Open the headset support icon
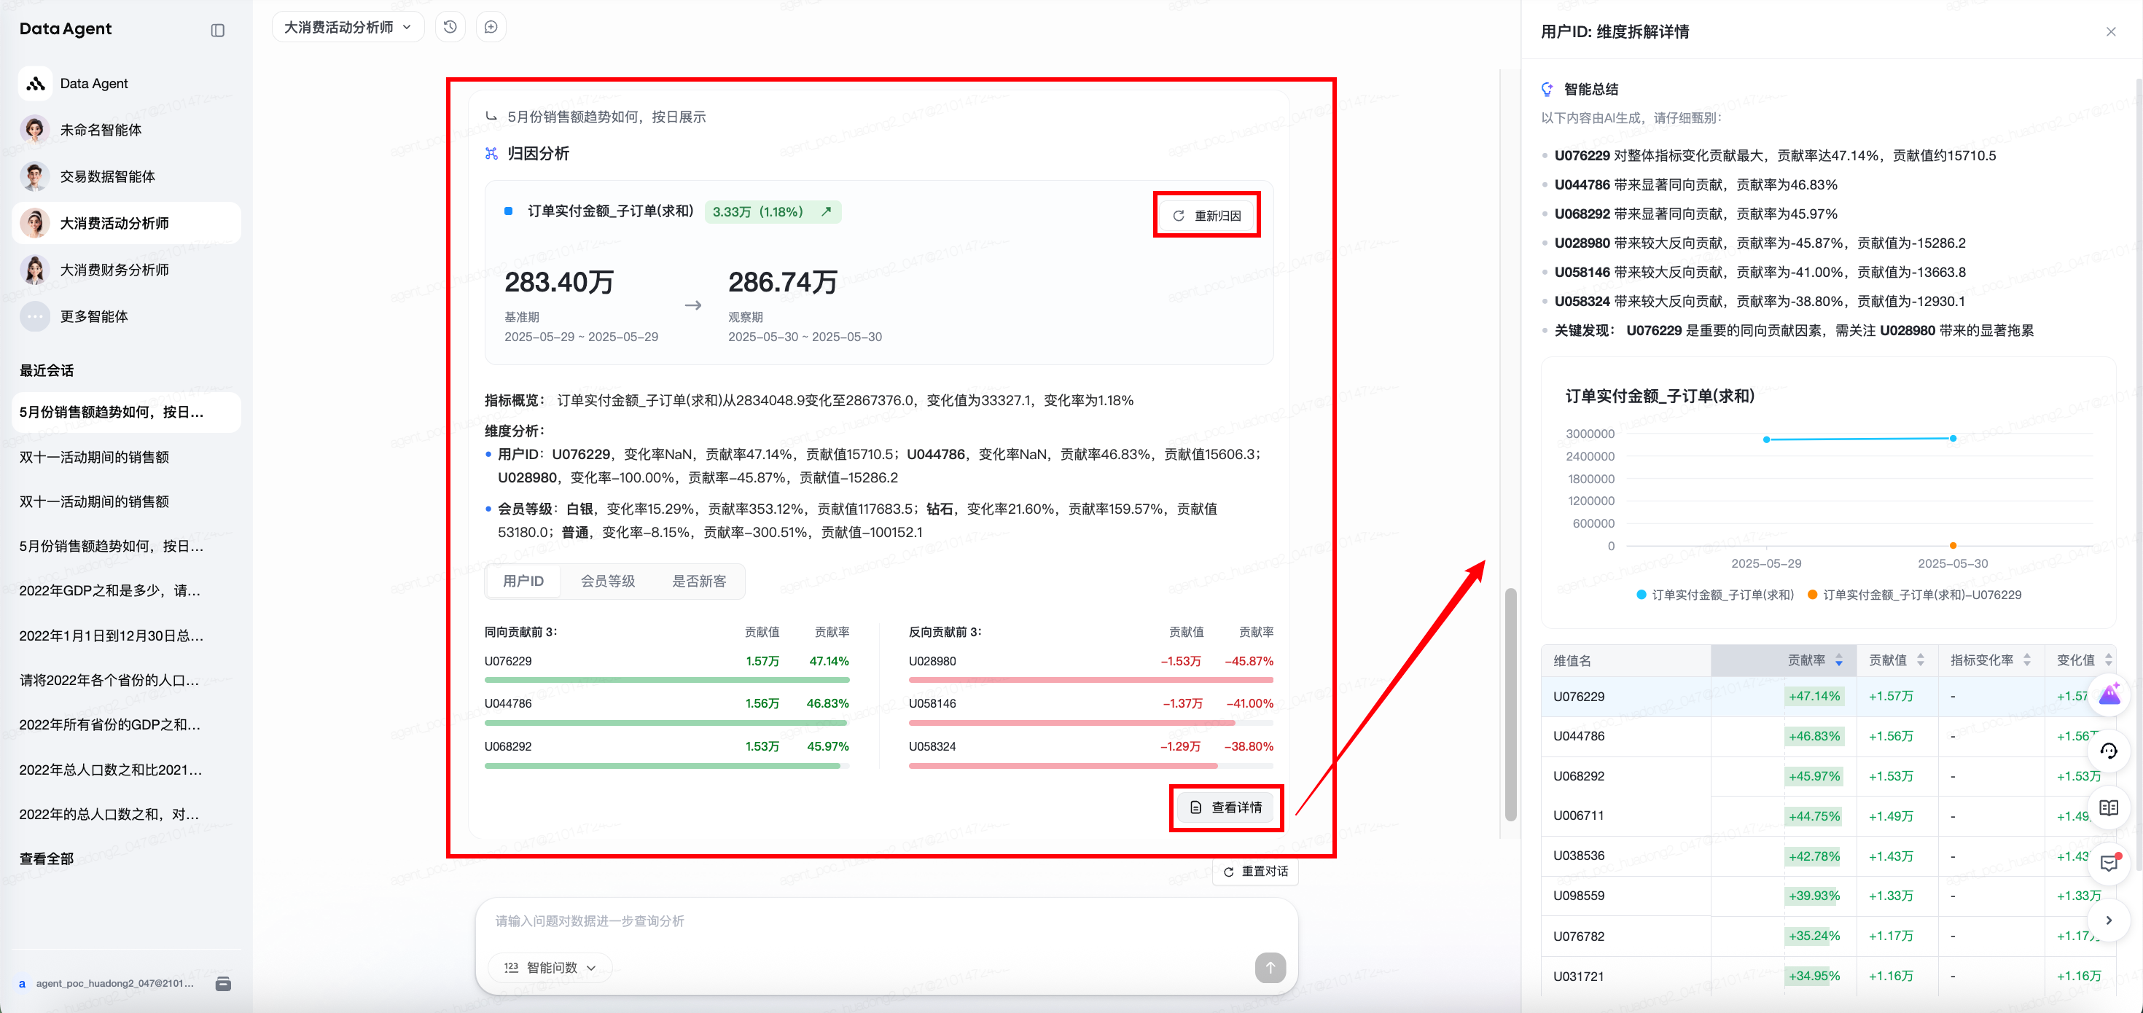Screen dimensions: 2143x1013 click(2108, 751)
